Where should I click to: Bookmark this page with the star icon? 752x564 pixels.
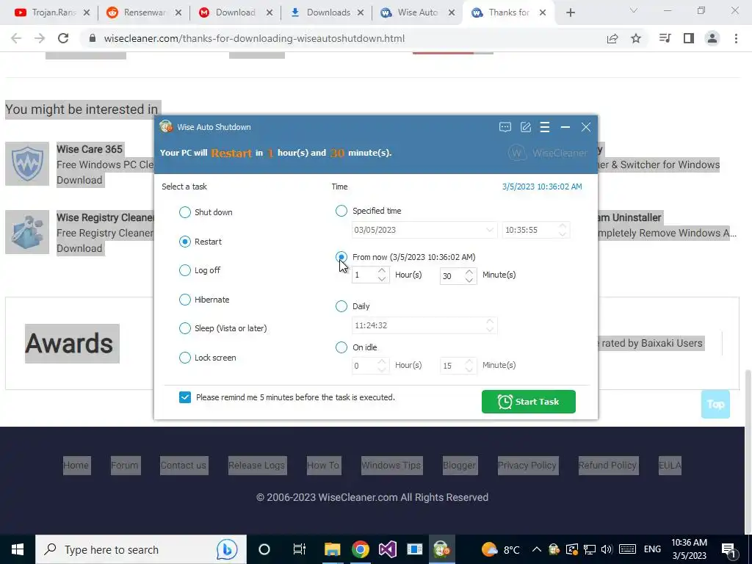pyautogui.click(x=636, y=38)
